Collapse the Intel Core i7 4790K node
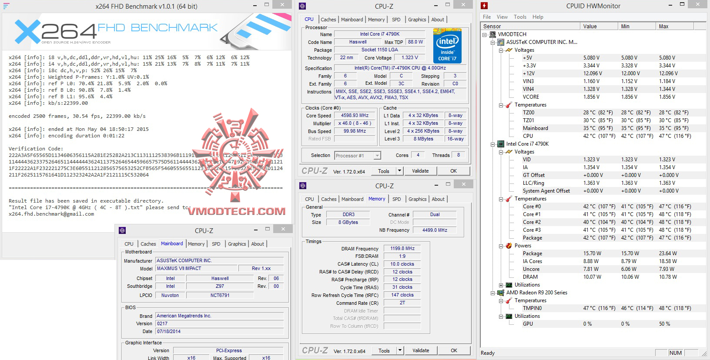 [493, 144]
